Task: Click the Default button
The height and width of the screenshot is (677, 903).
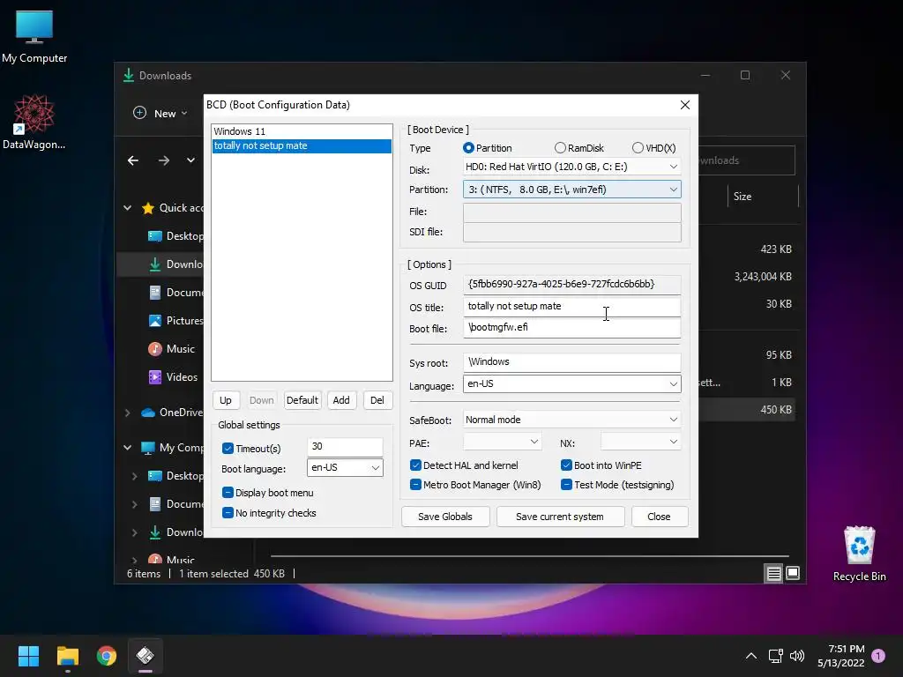Action: [302, 400]
